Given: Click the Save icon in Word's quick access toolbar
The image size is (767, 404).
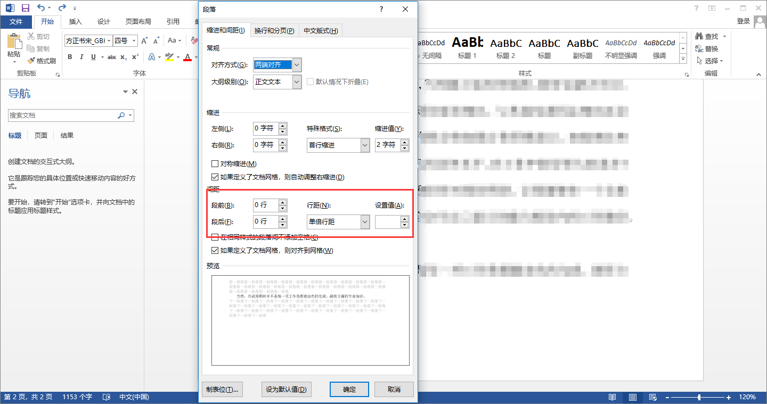Looking at the screenshot, I should [25, 8].
